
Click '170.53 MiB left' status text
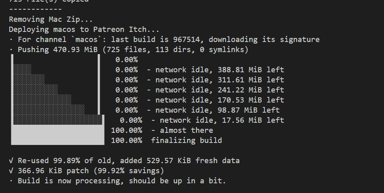click(251, 100)
